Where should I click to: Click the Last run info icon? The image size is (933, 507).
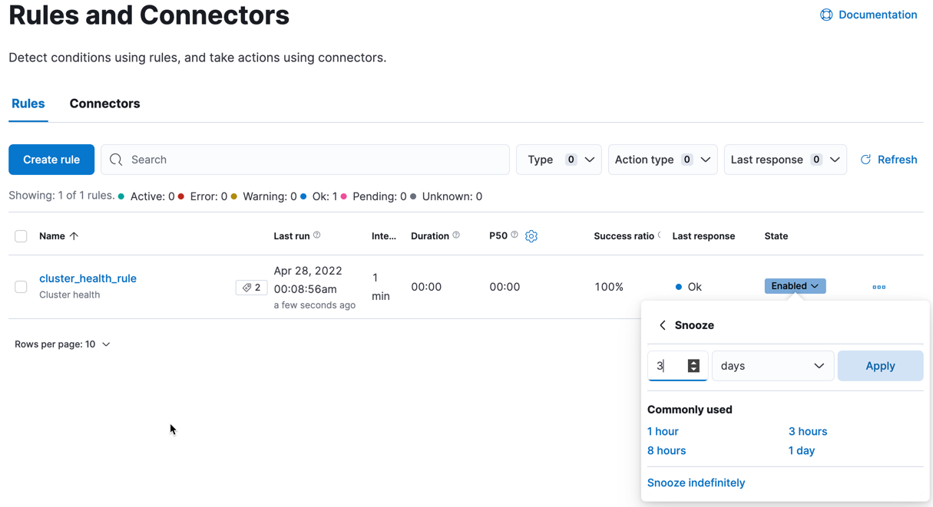coord(317,235)
